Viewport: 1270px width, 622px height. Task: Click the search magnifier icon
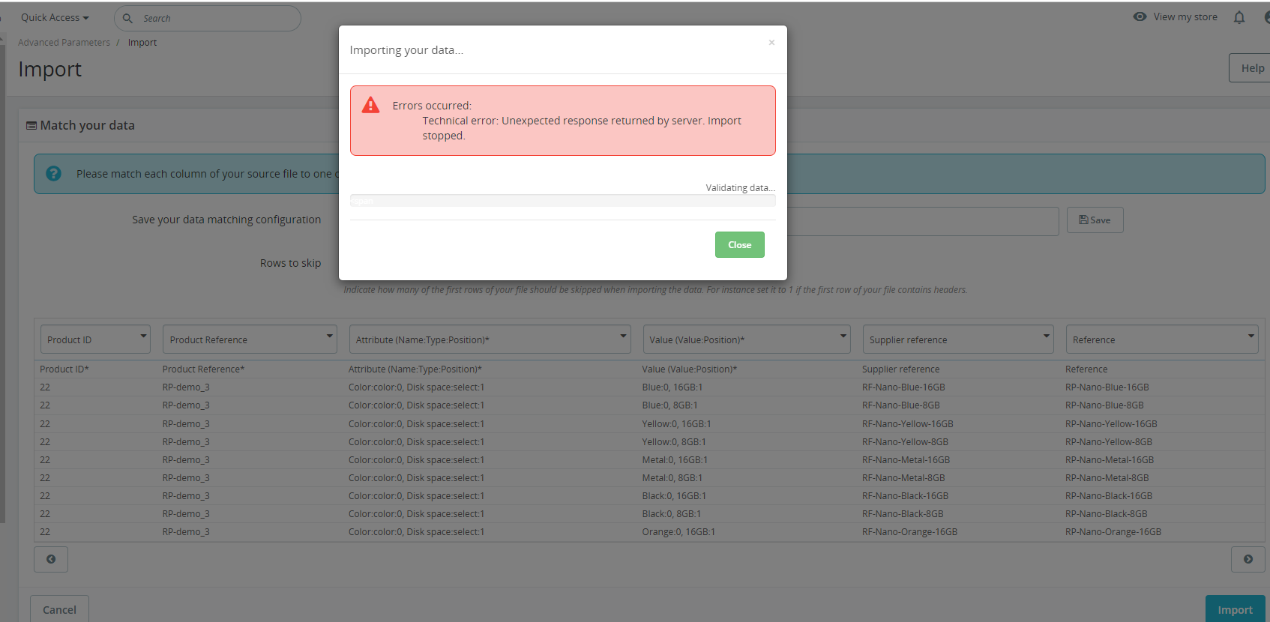(127, 18)
